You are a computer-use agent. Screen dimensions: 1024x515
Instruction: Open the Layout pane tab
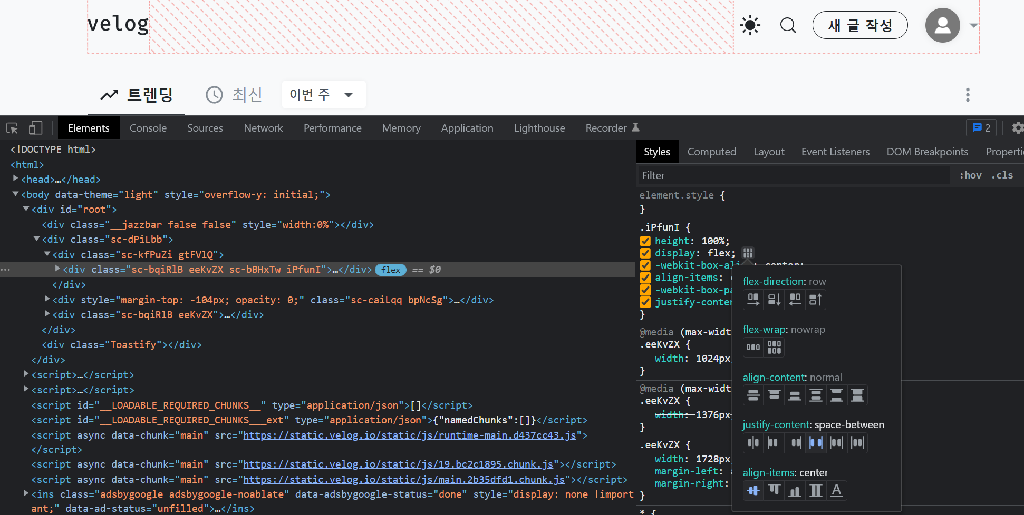[769, 152]
